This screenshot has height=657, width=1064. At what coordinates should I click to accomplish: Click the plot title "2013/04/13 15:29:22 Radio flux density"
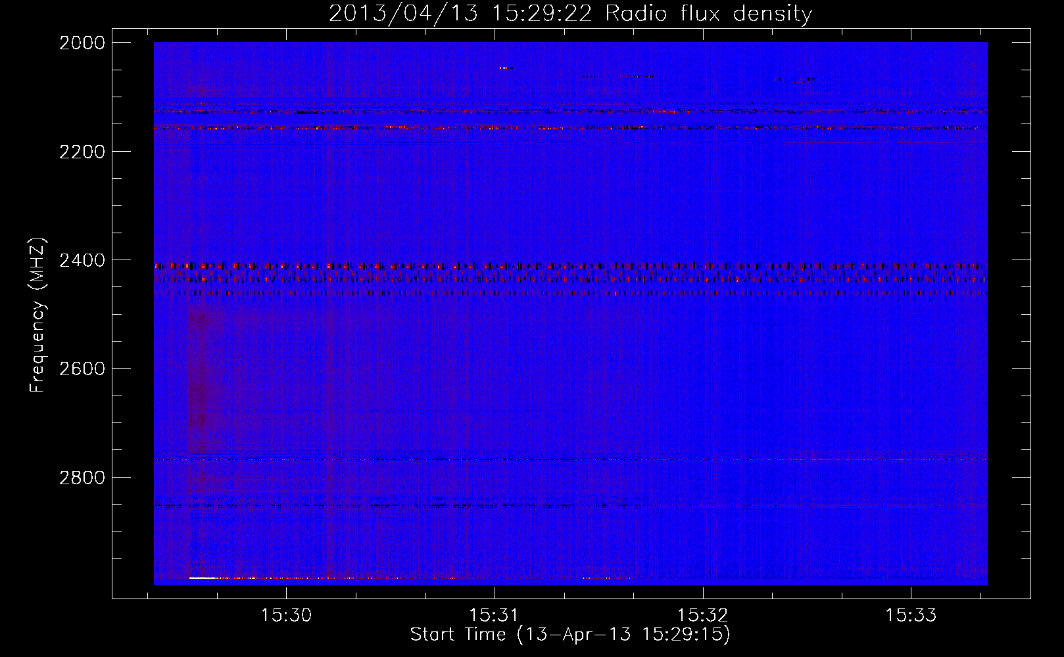coord(570,14)
